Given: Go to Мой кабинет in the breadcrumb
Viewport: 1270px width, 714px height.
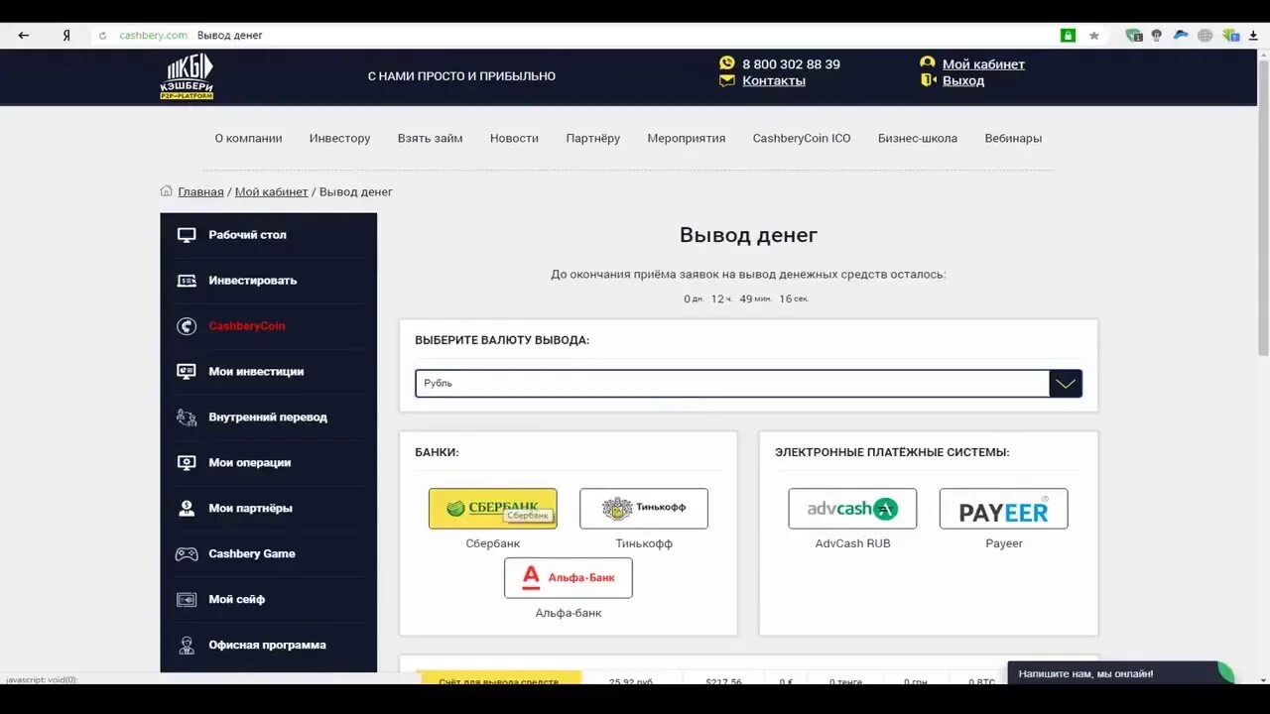Looking at the screenshot, I should [x=272, y=192].
